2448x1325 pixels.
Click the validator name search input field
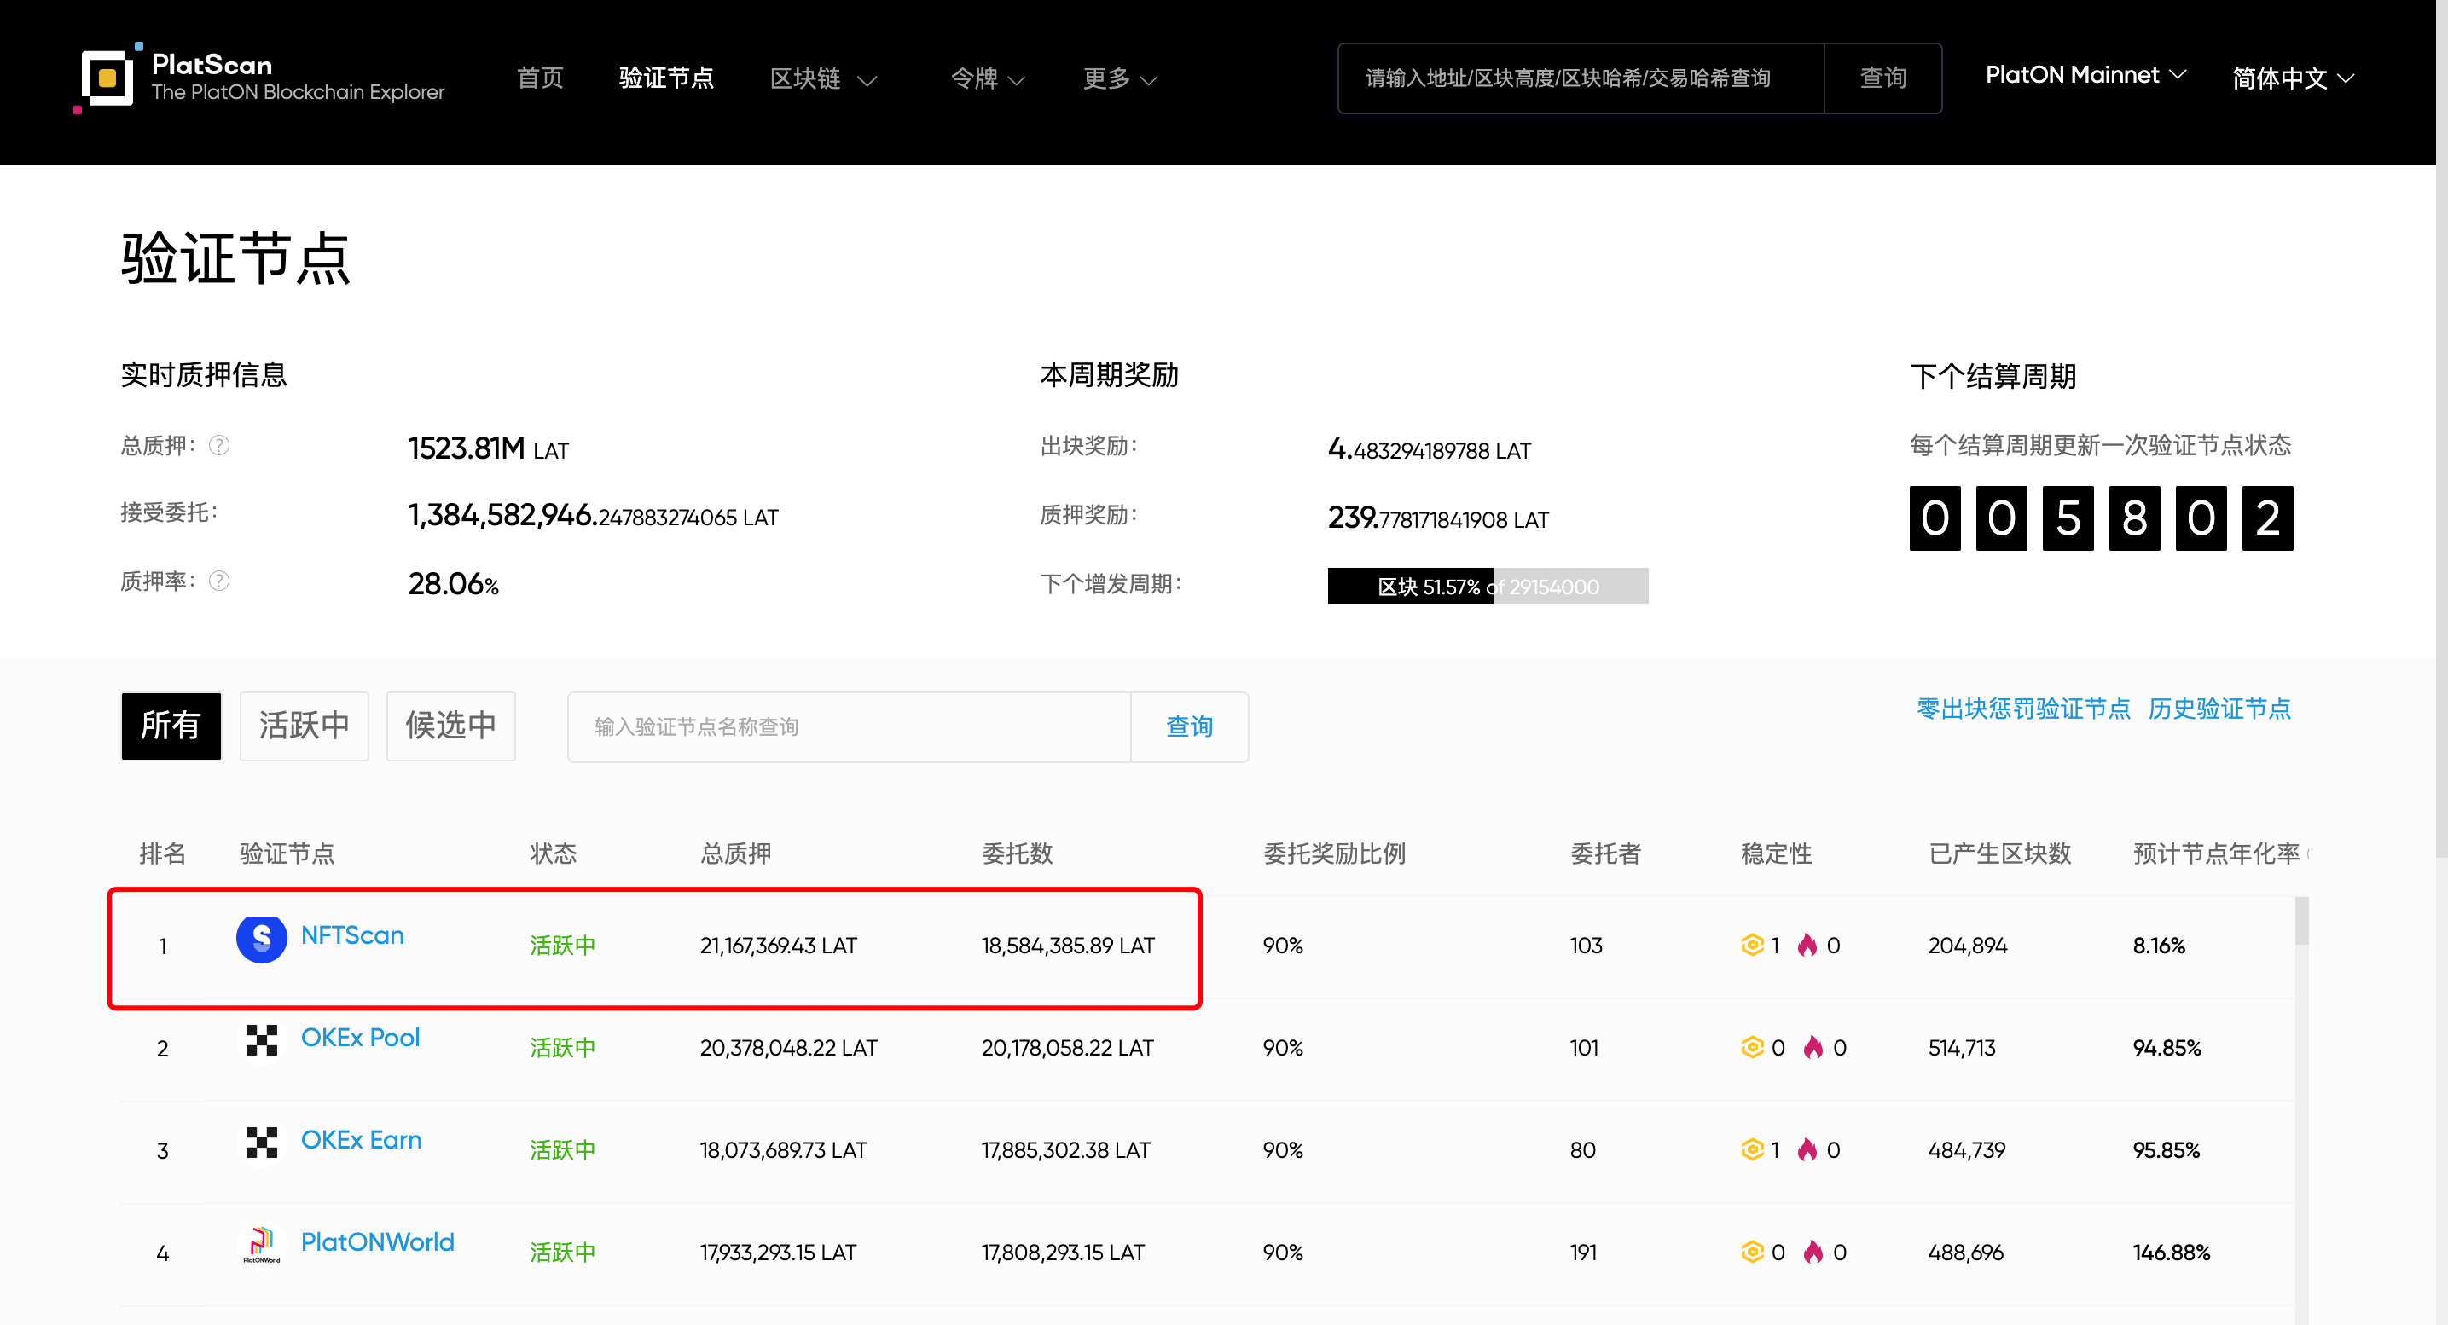click(849, 726)
